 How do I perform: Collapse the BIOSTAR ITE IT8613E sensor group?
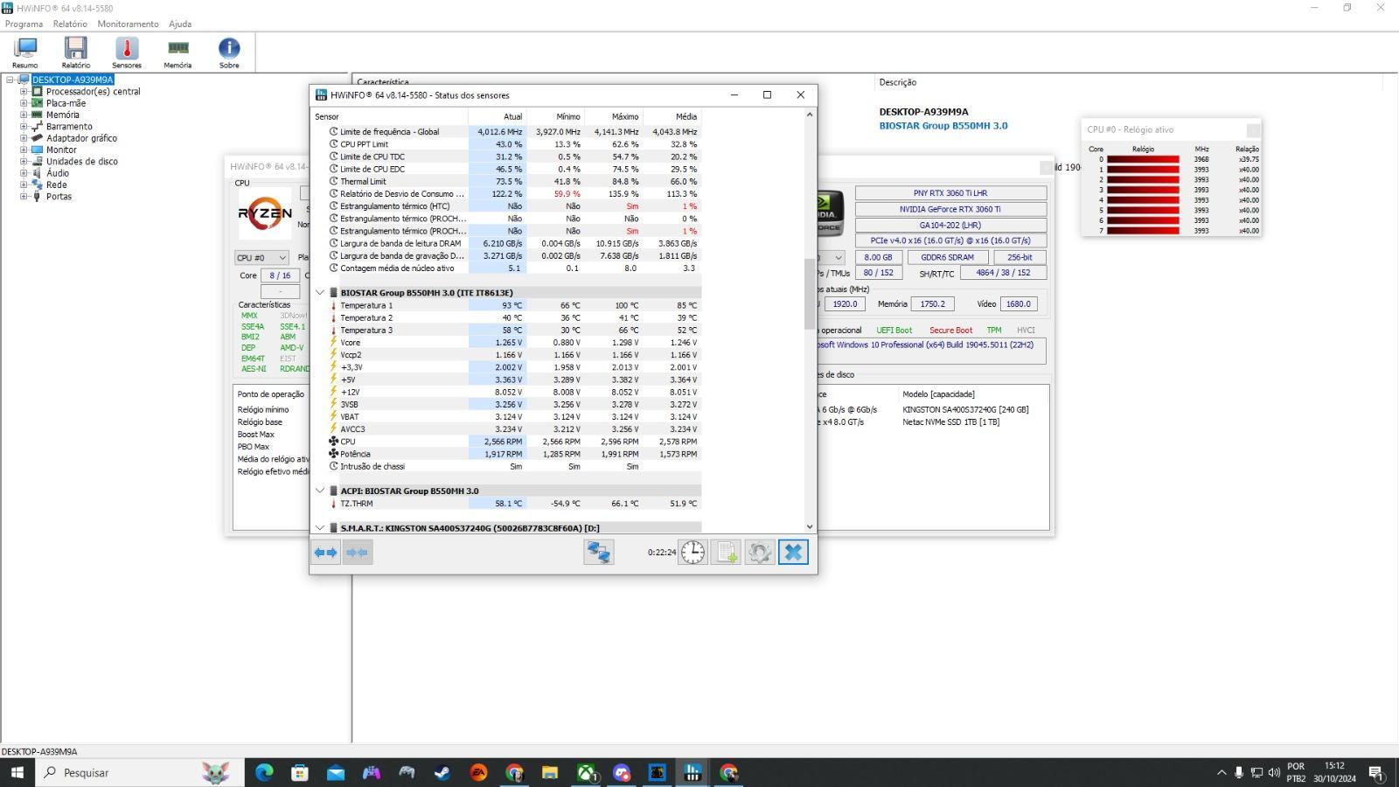(x=320, y=293)
